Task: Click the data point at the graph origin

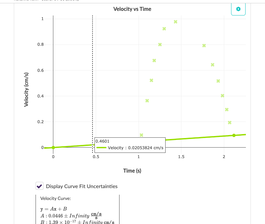Action: pyautogui.click(x=53, y=148)
